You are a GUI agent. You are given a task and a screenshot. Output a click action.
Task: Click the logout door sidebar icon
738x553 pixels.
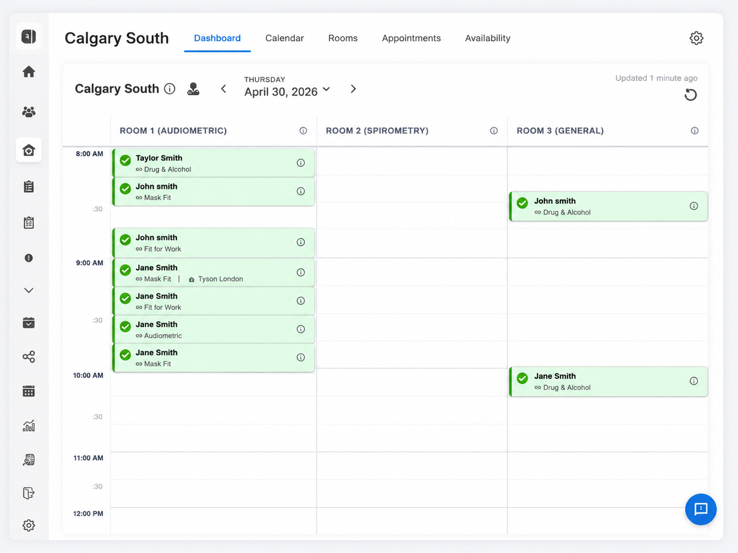pyautogui.click(x=29, y=493)
